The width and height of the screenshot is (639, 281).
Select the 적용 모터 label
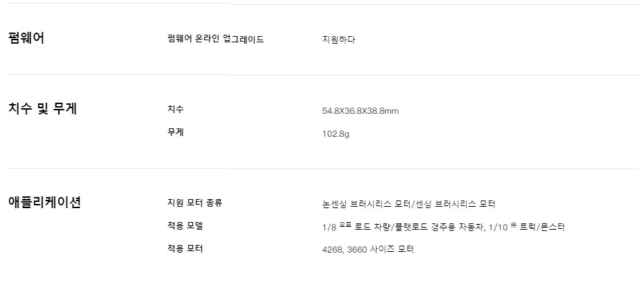click(x=185, y=248)
